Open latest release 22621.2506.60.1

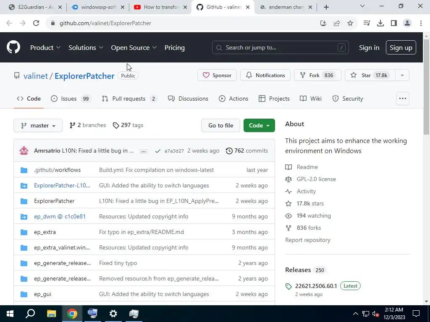point(316,286)
